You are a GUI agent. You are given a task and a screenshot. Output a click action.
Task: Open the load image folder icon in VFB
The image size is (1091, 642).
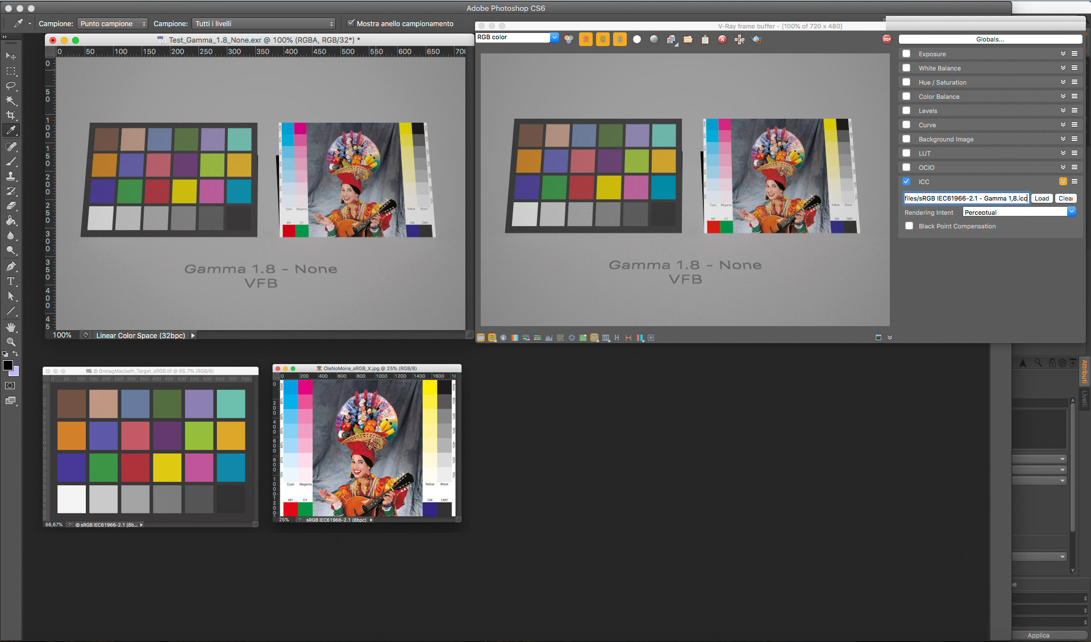[688, 39]
